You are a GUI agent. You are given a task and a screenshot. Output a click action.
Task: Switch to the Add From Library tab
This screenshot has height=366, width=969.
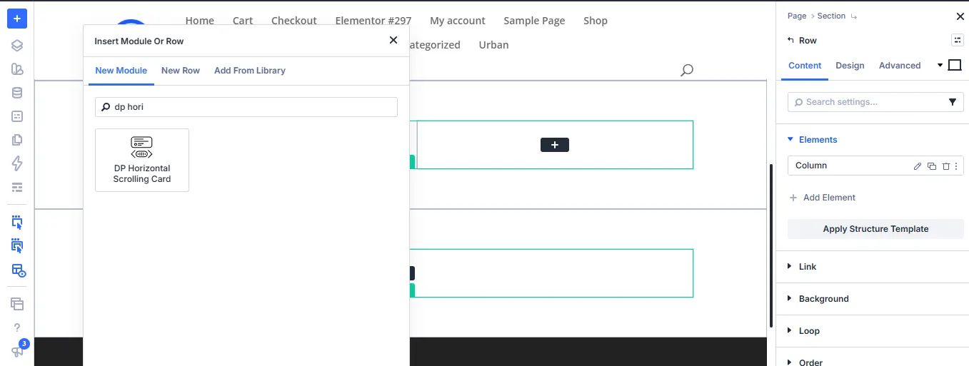250,71
